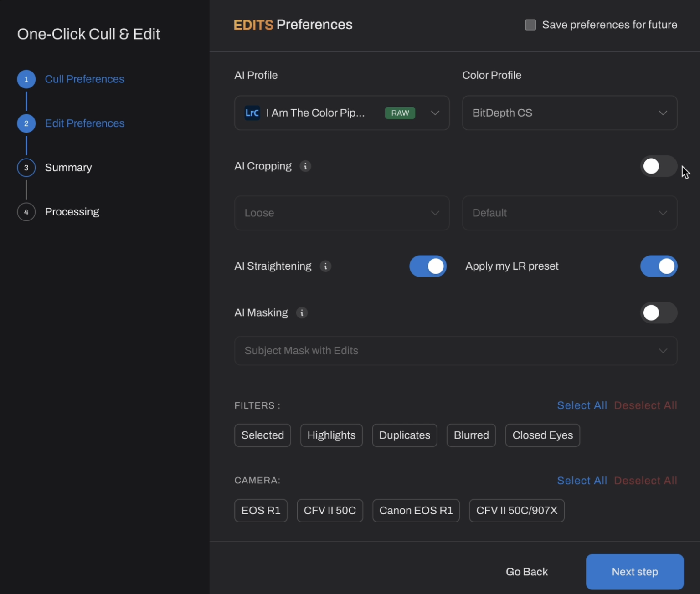This screenshot has height=594, width=700.
Task: Enable the AI Cropping toggle
Action: [658, 166]
